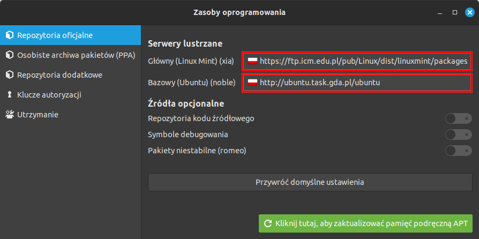Viewport: 479px width, 239px height.
Task: Go to the Utrzymanie section
Action: click(x=70, y=115)
